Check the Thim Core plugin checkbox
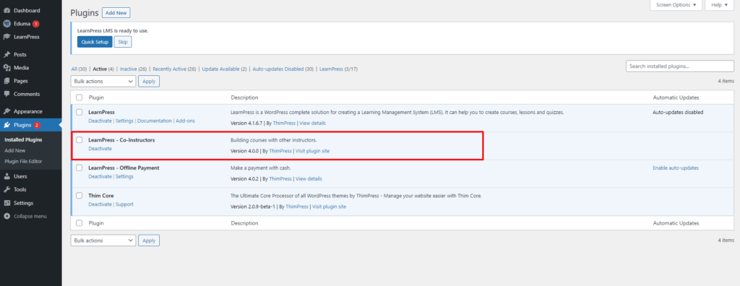This screenshot has height=286, width=740. (x=79, y=196)
